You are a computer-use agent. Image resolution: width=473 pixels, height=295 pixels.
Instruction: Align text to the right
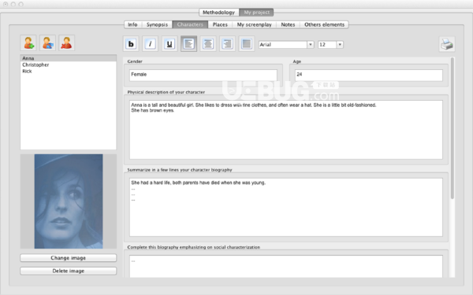point(227,44)
